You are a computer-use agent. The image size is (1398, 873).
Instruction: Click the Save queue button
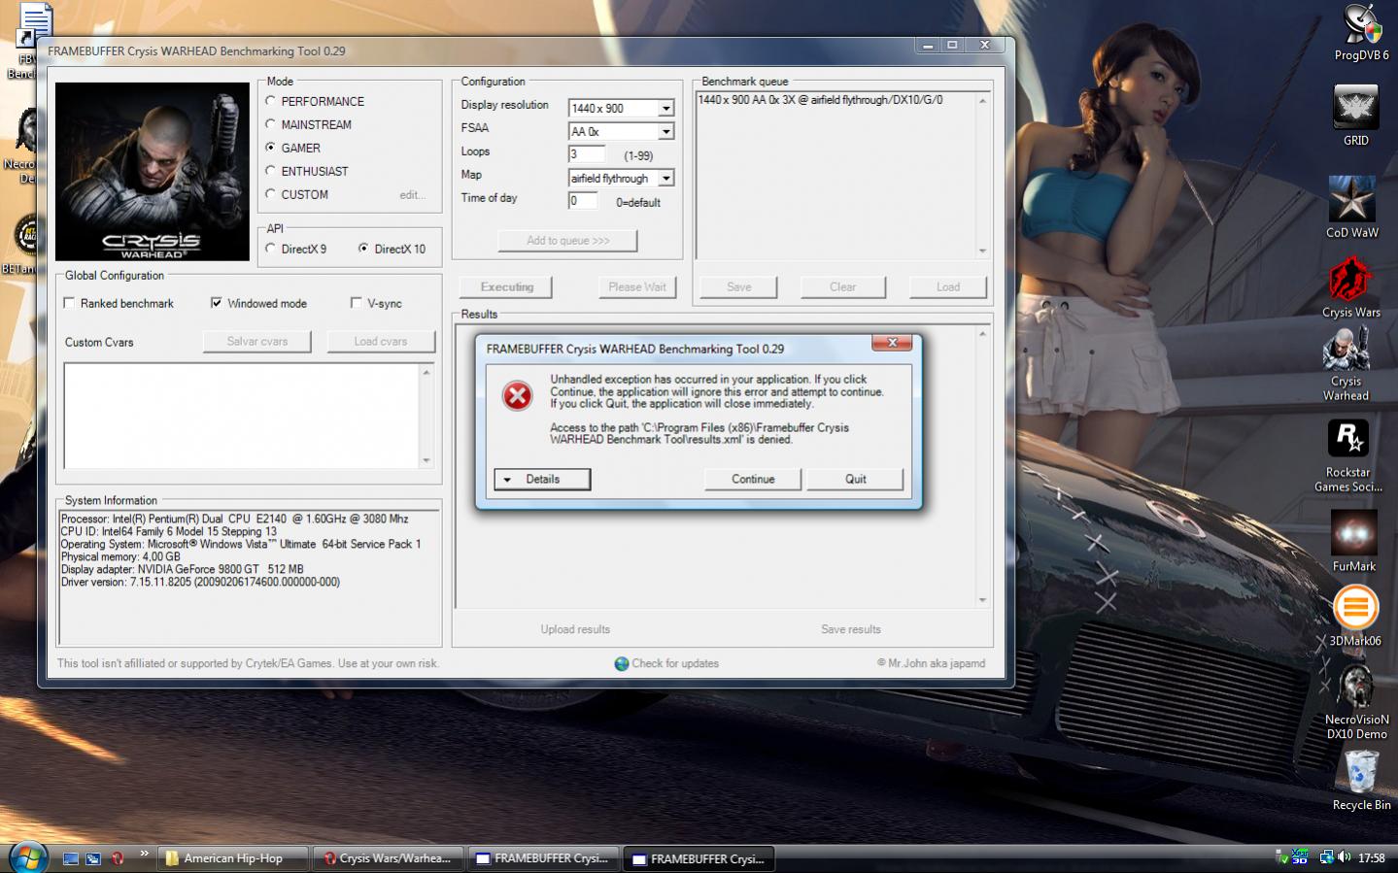[738, 286]
